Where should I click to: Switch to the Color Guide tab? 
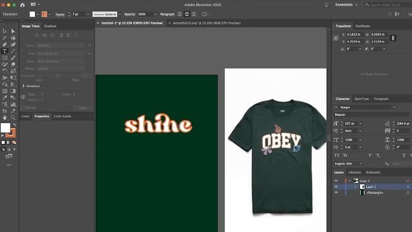[62, 116]
